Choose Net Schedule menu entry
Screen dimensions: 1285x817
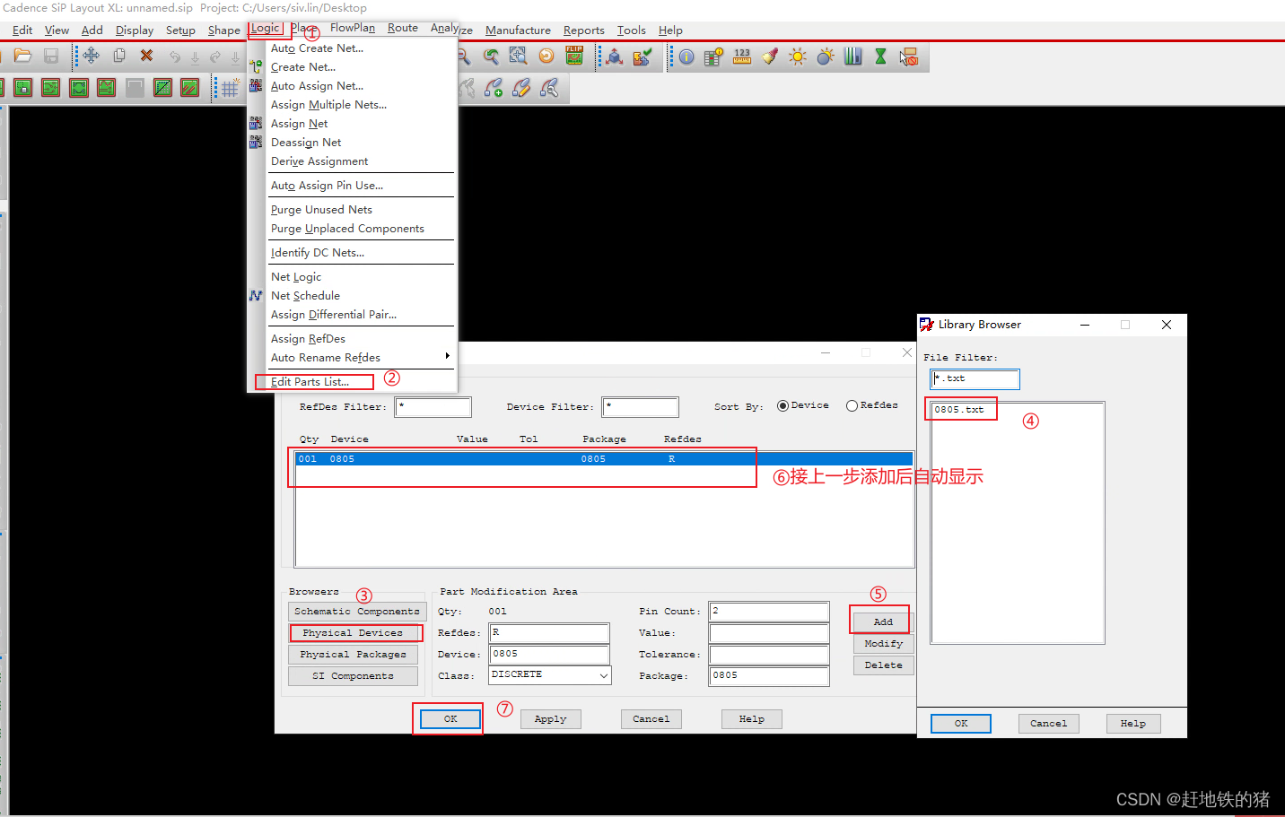click(305, 296)
